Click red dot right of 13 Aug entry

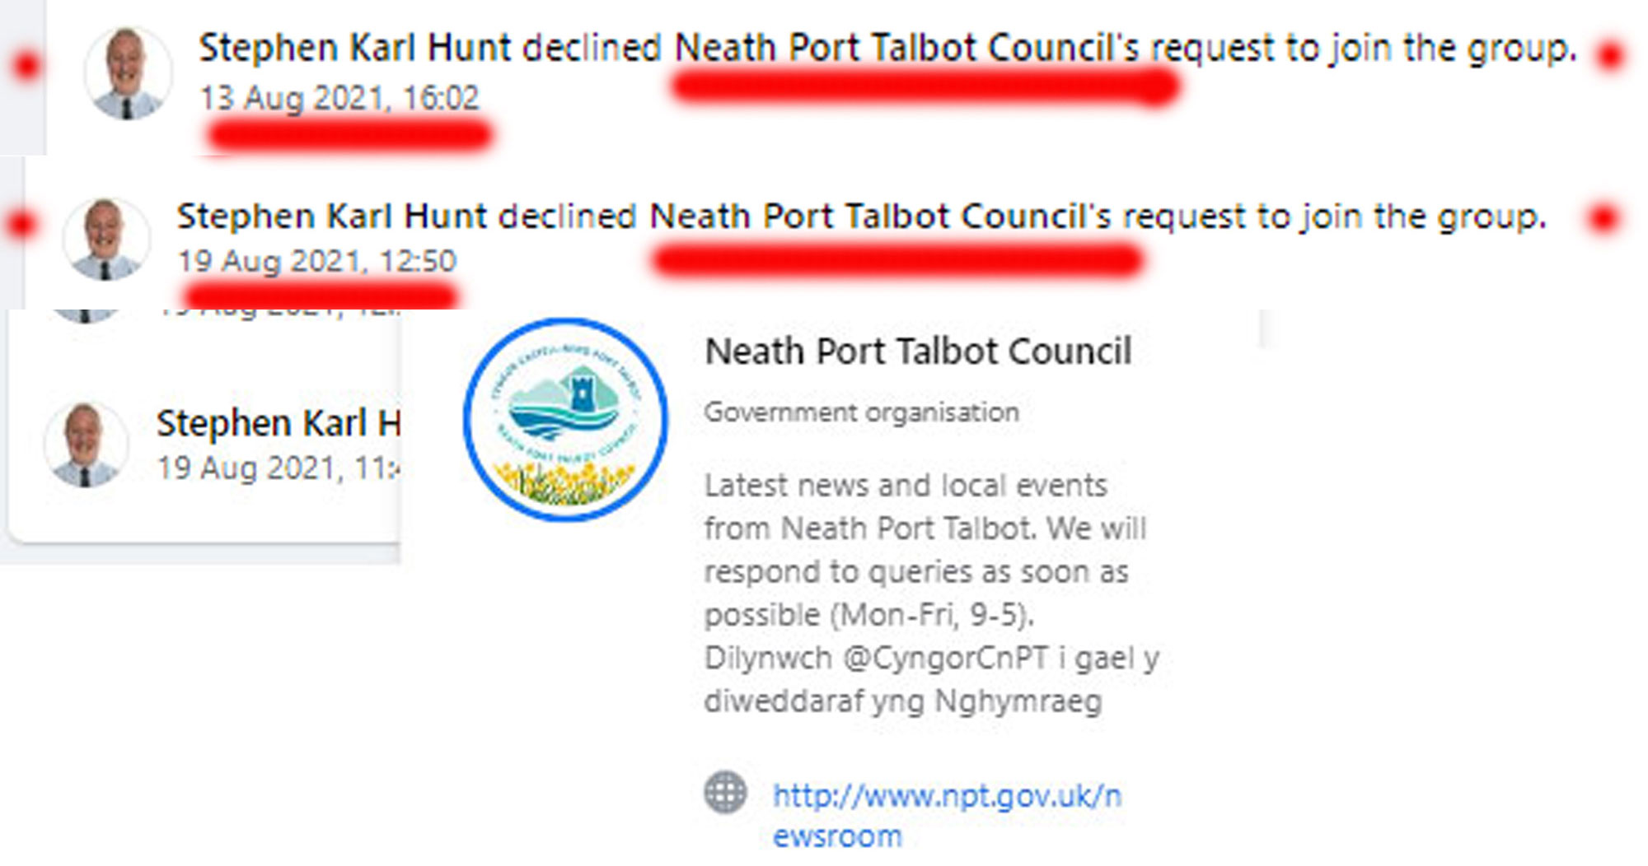click(1609, 55)
